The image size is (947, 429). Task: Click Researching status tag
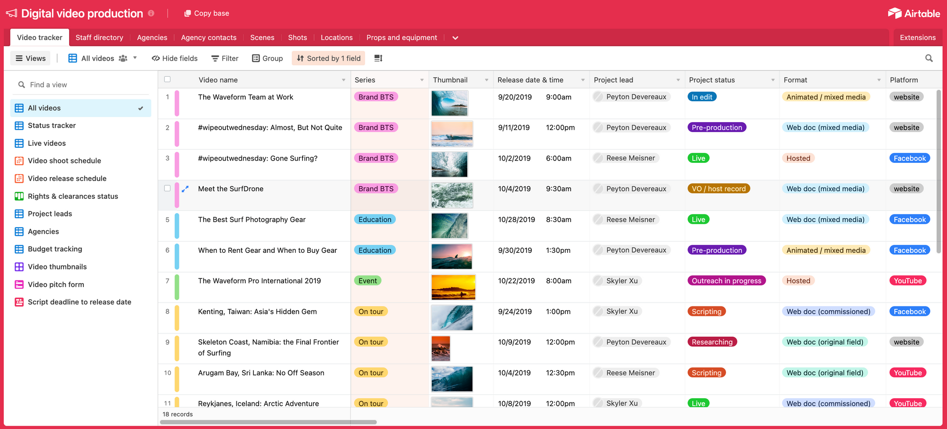[712, 342]
